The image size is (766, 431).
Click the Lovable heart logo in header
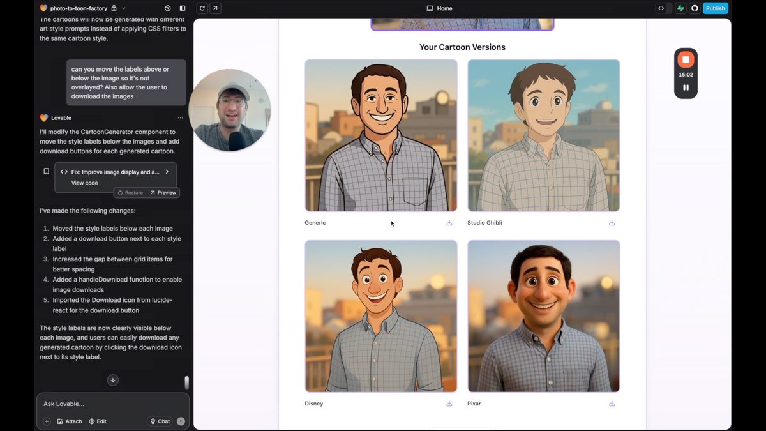click(x=43, y=8)
